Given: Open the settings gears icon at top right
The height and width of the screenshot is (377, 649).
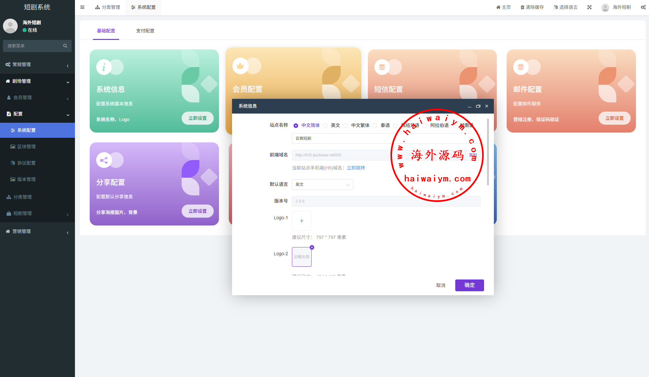Looking at the screenshot, I should pos(643,7).
